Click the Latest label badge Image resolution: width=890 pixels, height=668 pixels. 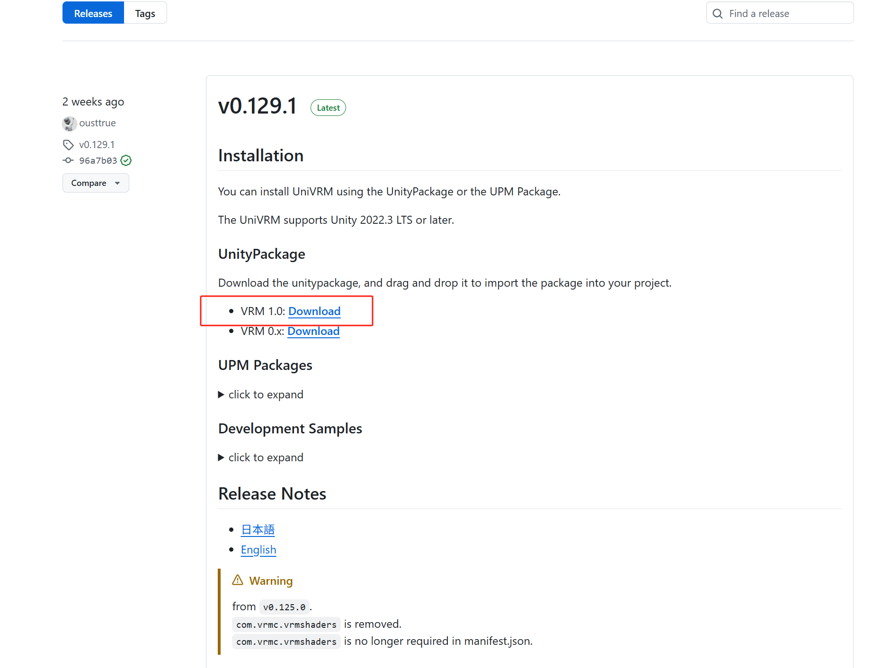pyautogui.click(x=328, y=108)
